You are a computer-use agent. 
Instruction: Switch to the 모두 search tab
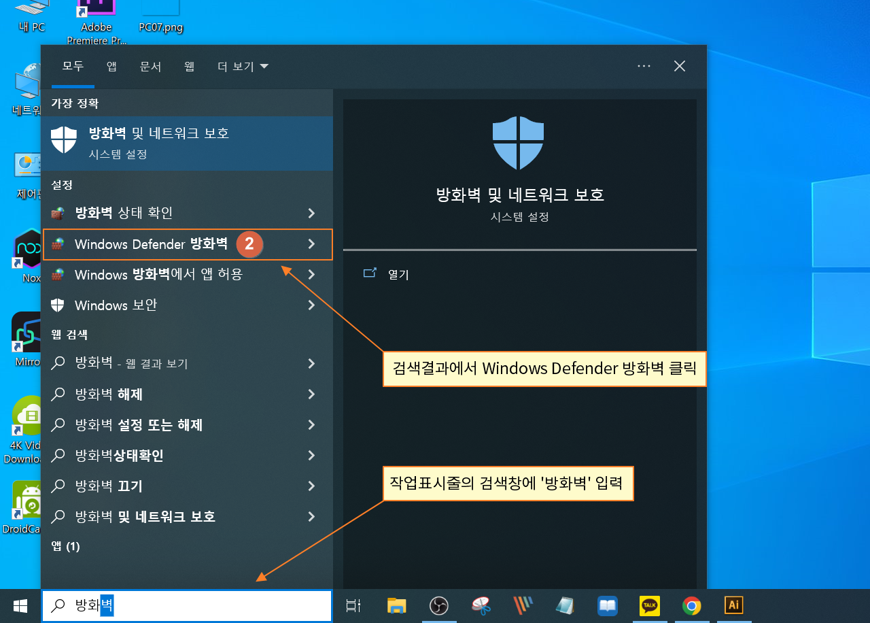coord(73,67)
